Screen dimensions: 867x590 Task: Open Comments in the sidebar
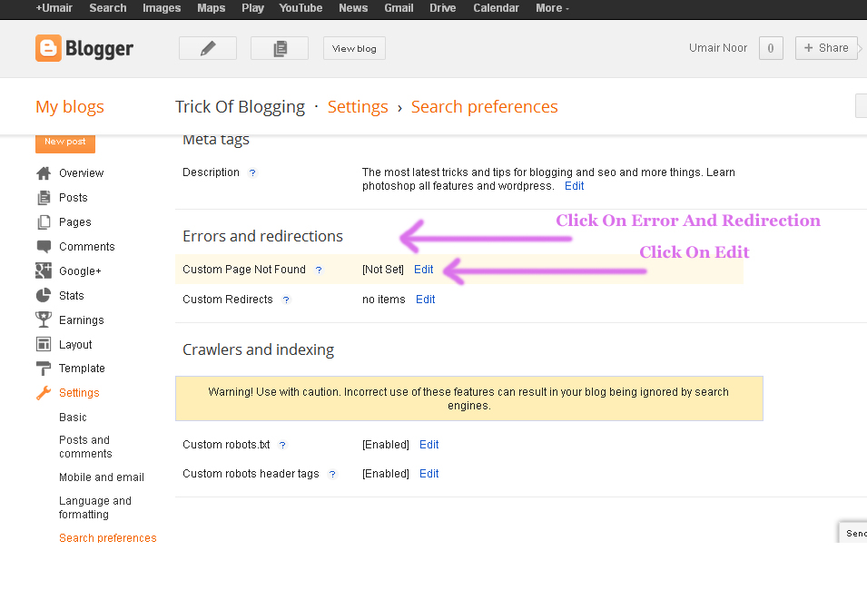[x=87, y=247]
